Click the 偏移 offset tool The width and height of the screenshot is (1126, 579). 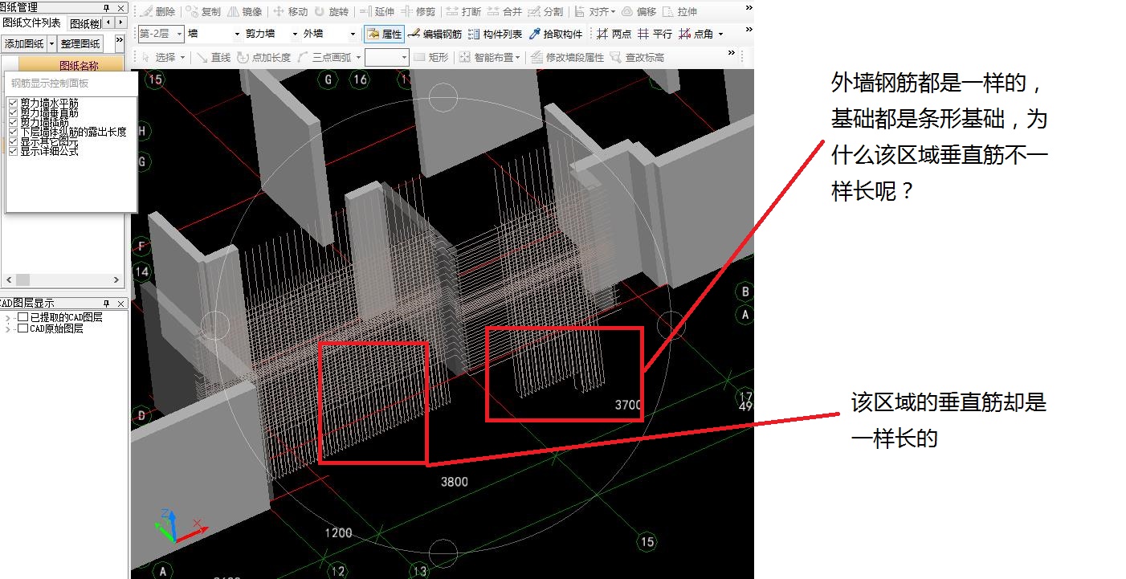point(638,12)
